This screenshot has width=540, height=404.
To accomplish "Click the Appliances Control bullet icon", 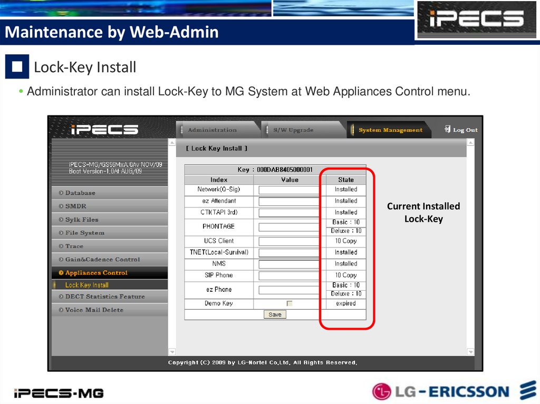I will [x=61, y=273].
